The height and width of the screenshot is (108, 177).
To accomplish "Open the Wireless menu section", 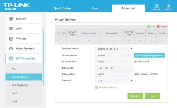I will 24,39.
